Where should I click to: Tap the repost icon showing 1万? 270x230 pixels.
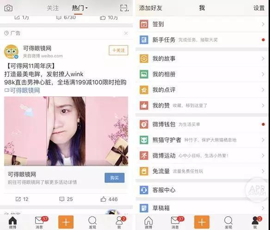tap(17, 18)
